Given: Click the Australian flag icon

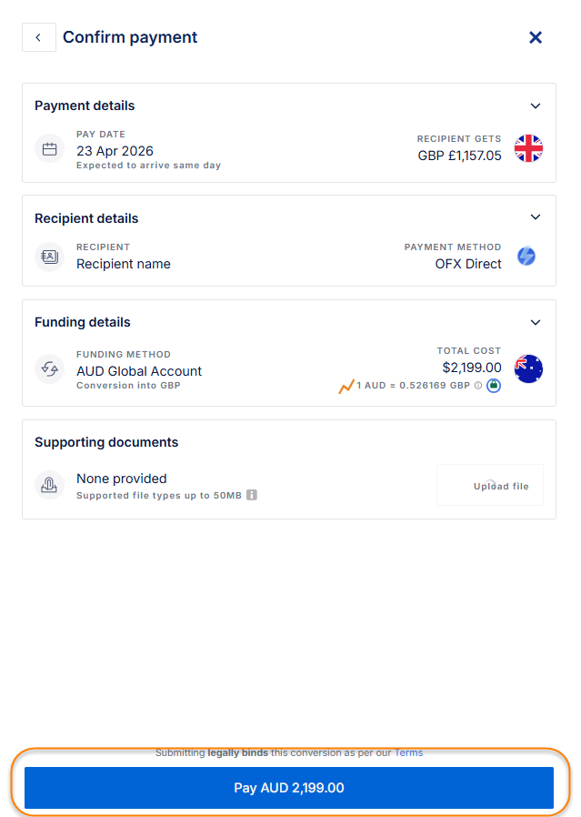Looking at the screenshot, I should coord(528,368).
